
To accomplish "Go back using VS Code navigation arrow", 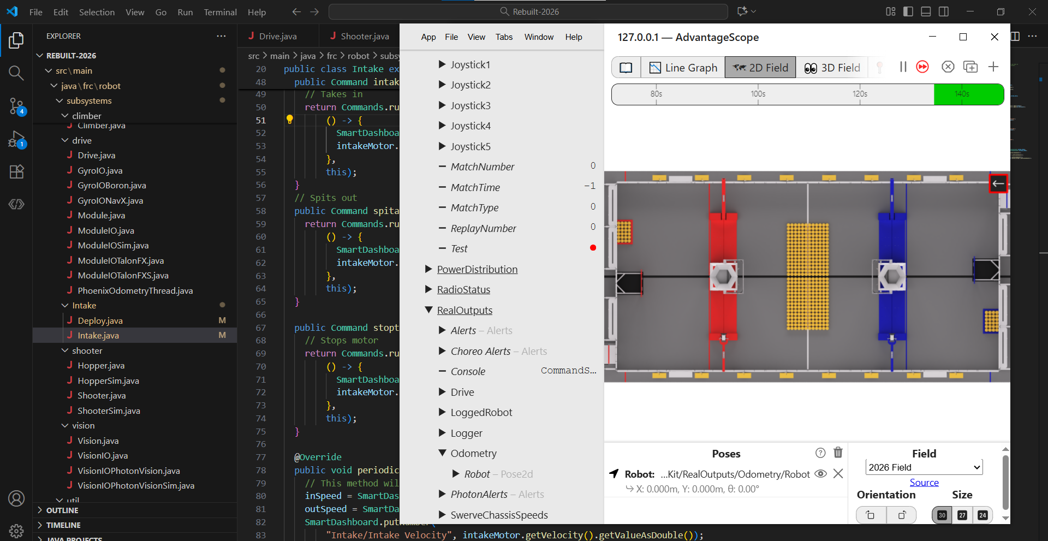I will pos(296,11).
